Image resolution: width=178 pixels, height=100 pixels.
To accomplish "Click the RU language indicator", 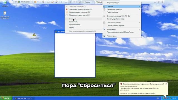I will coord(158,98).
